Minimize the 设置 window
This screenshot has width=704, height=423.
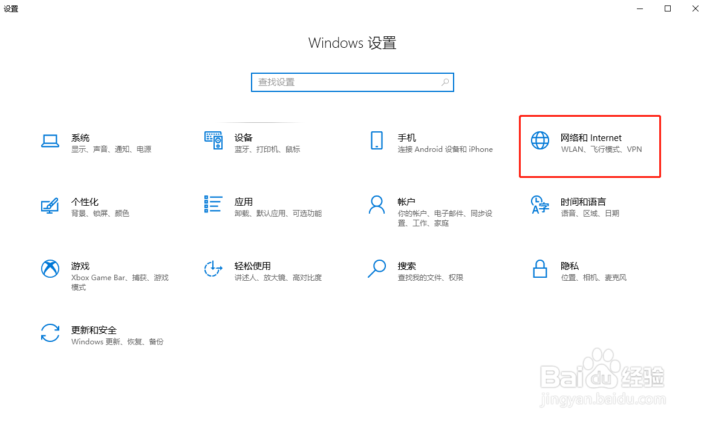click(x=640, y=8)
